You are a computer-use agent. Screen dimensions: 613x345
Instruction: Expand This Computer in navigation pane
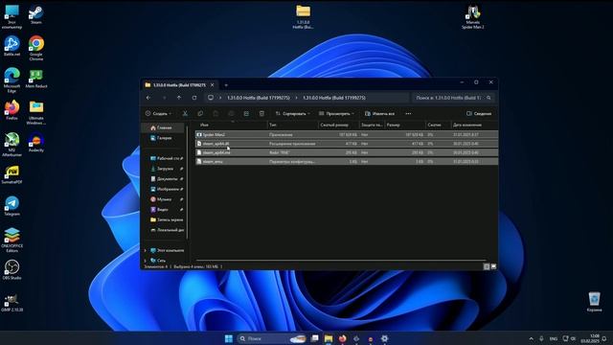click(146, 250)
